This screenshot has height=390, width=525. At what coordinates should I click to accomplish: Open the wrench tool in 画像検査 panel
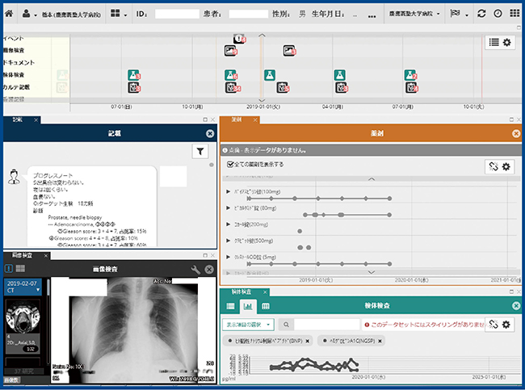point(195,269)
